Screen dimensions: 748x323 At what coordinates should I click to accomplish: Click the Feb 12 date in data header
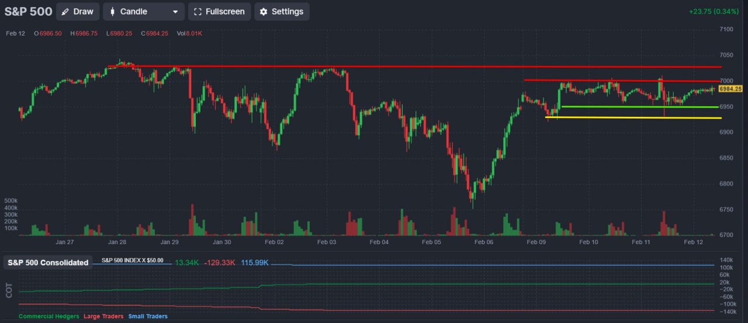(16, 33)
